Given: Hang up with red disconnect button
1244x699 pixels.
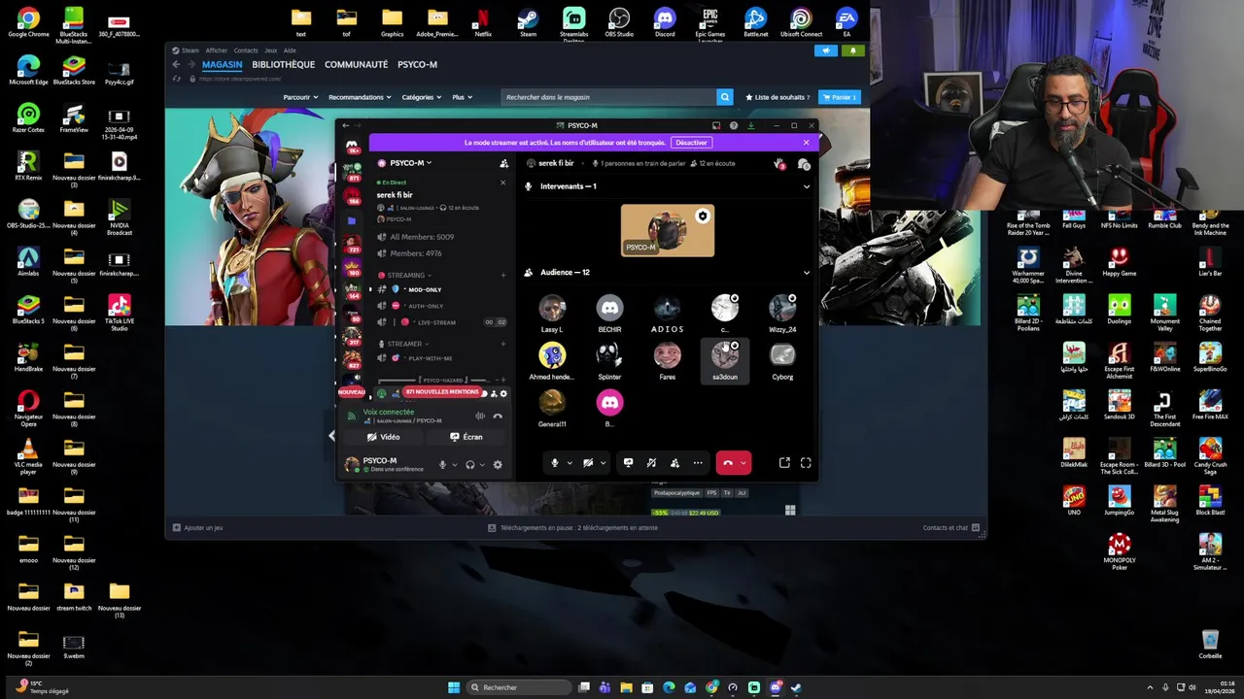Looking at the screenshot, I should [728, 463].
